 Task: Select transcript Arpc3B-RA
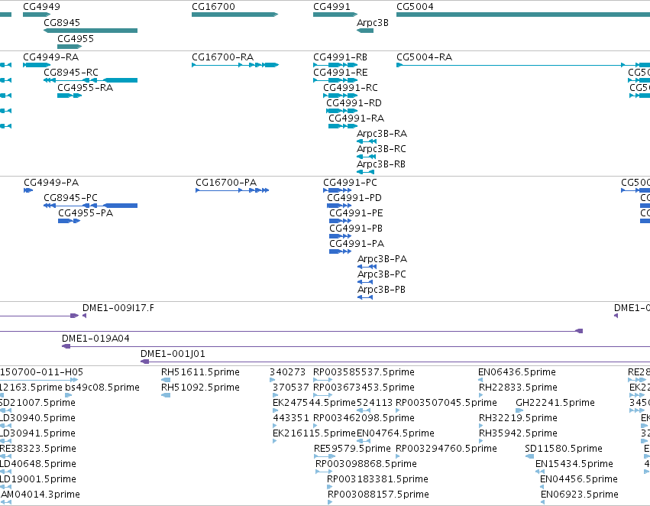point(382,134)
